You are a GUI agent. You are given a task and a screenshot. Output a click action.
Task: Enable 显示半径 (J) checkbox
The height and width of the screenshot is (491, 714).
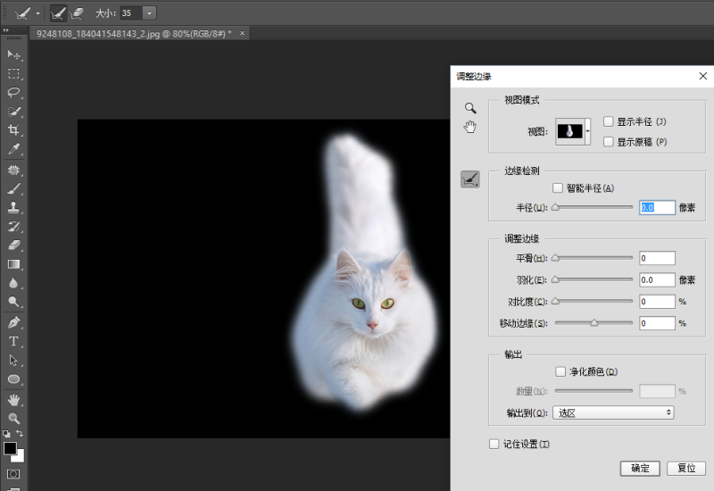pos(609,121)
